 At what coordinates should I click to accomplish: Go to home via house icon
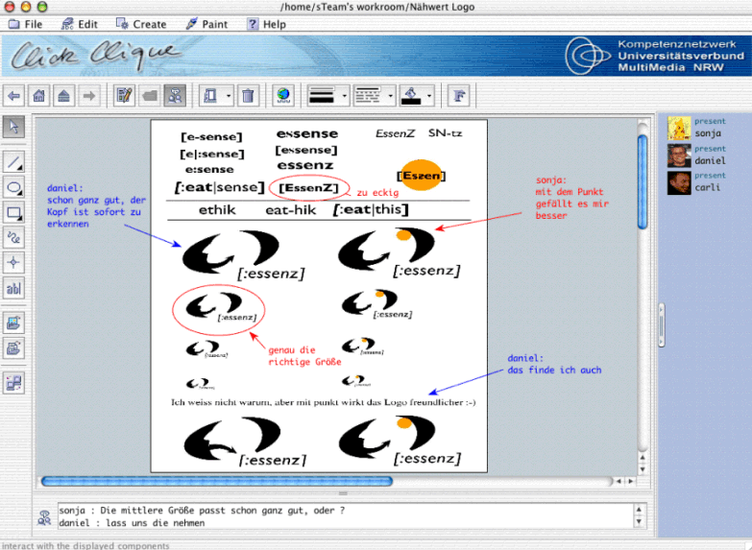[39, 96]
